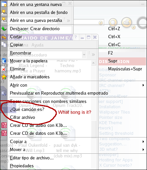Select 'Cifrar archivo' menu entry
147x170 pixels.
[x=73, y=118]
